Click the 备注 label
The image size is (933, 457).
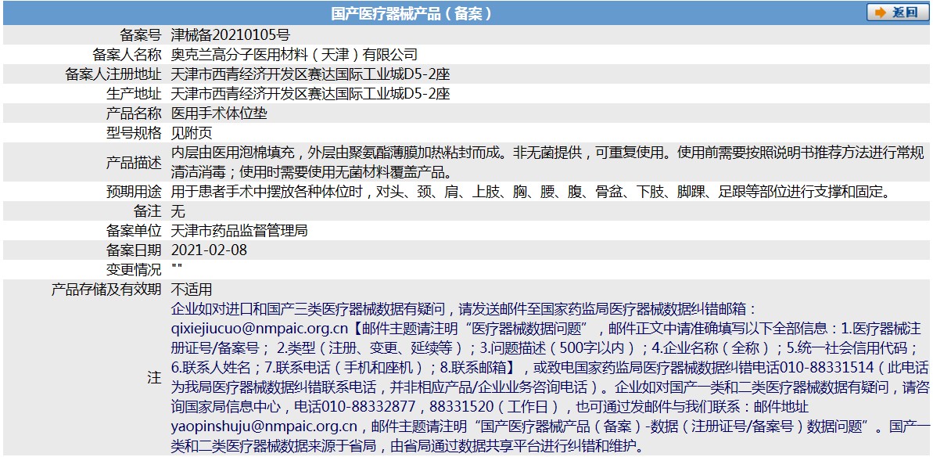coord(148,211)
